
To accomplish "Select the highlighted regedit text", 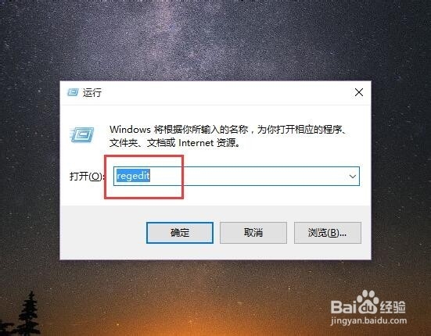I will click(x=133, y=176).
